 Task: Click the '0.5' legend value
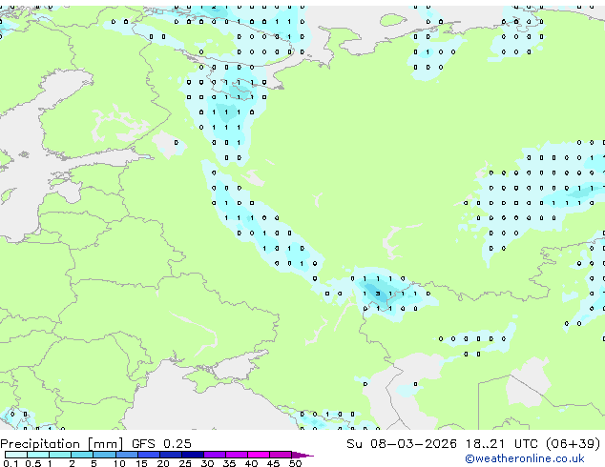pyautogui.click(x=32, y=463)
